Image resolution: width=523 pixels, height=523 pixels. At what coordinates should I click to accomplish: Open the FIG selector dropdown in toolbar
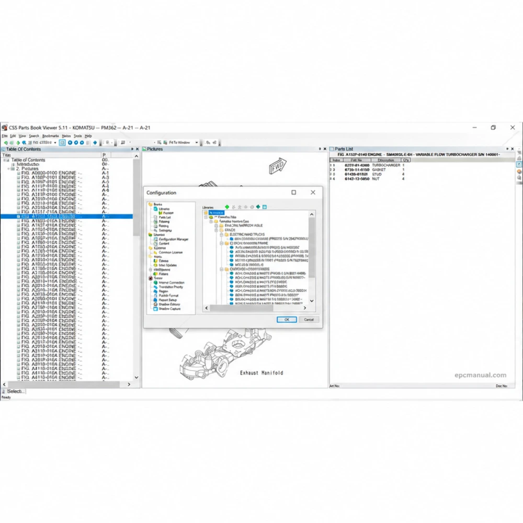tap(55, 143)
